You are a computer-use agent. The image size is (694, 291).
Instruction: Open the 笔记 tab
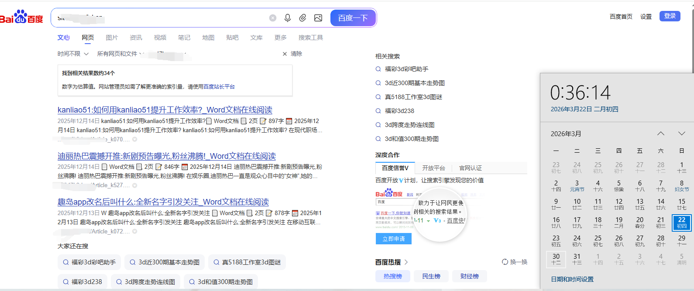tap(184, 38)
